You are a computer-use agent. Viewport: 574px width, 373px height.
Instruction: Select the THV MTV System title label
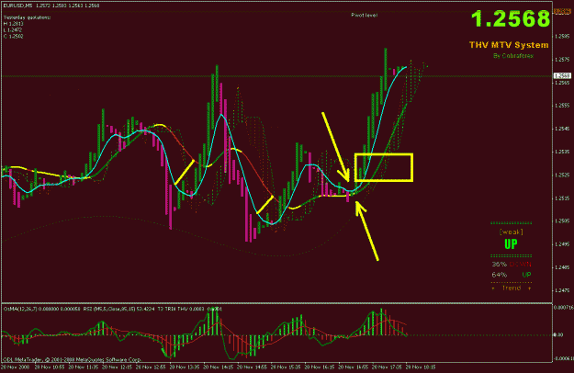[x=509, y=45]
